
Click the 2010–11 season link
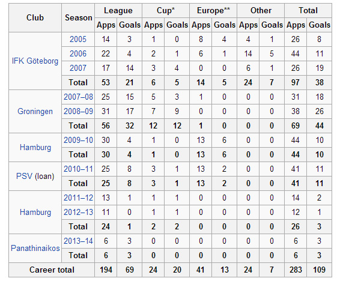78,169
